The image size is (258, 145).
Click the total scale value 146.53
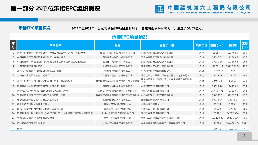(x=217, y=129)
